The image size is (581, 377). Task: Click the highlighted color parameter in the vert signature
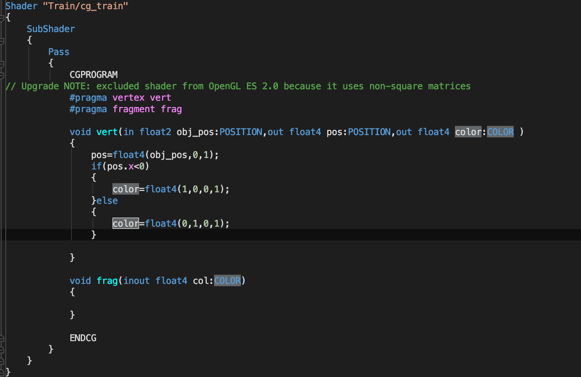[468, 132]
